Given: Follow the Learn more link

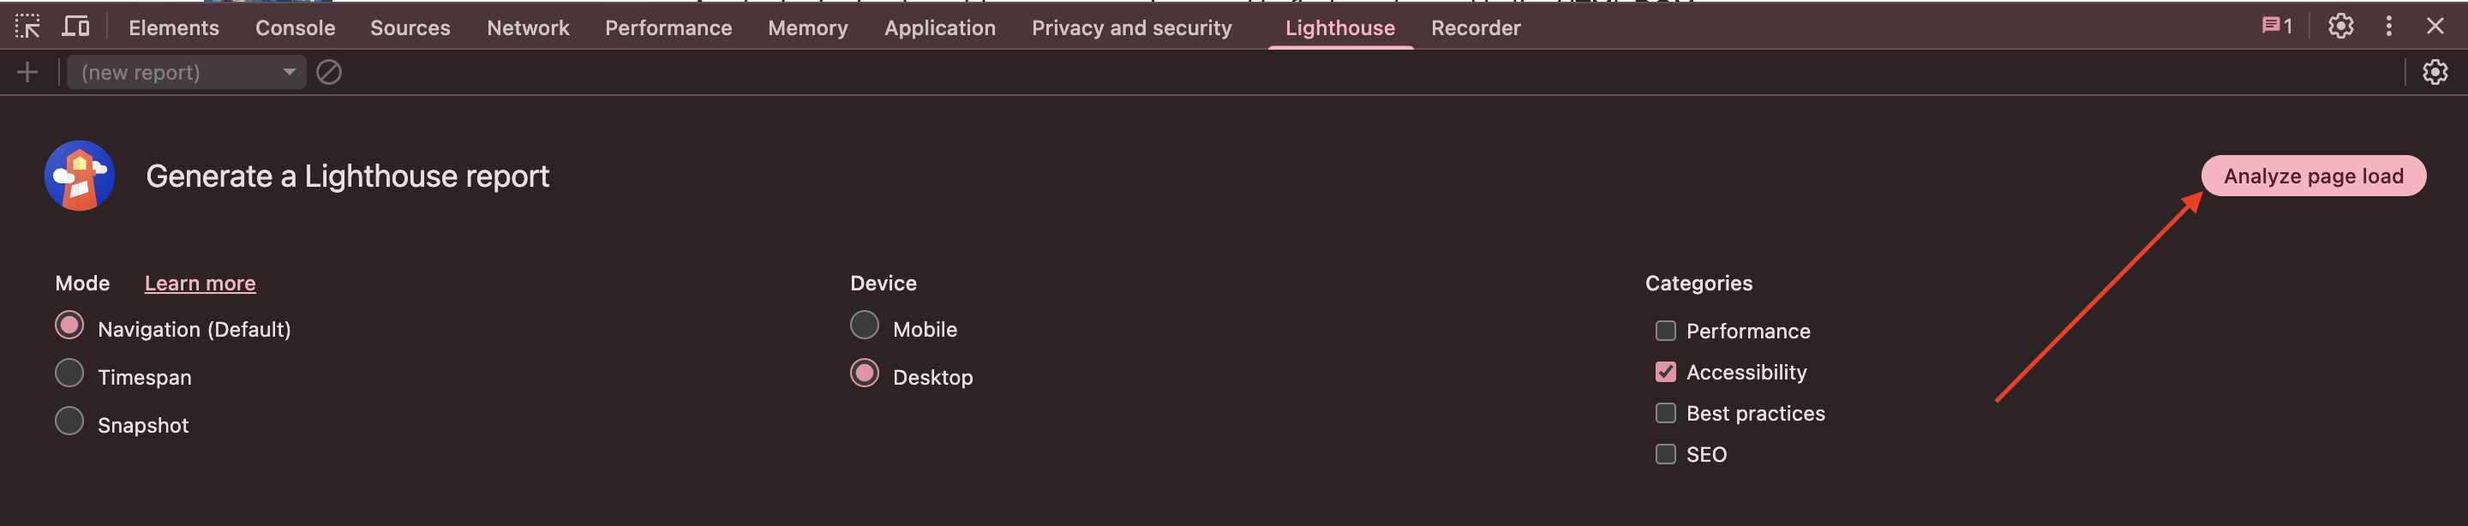Looking at the screenshot, I should tap(200, 284).
